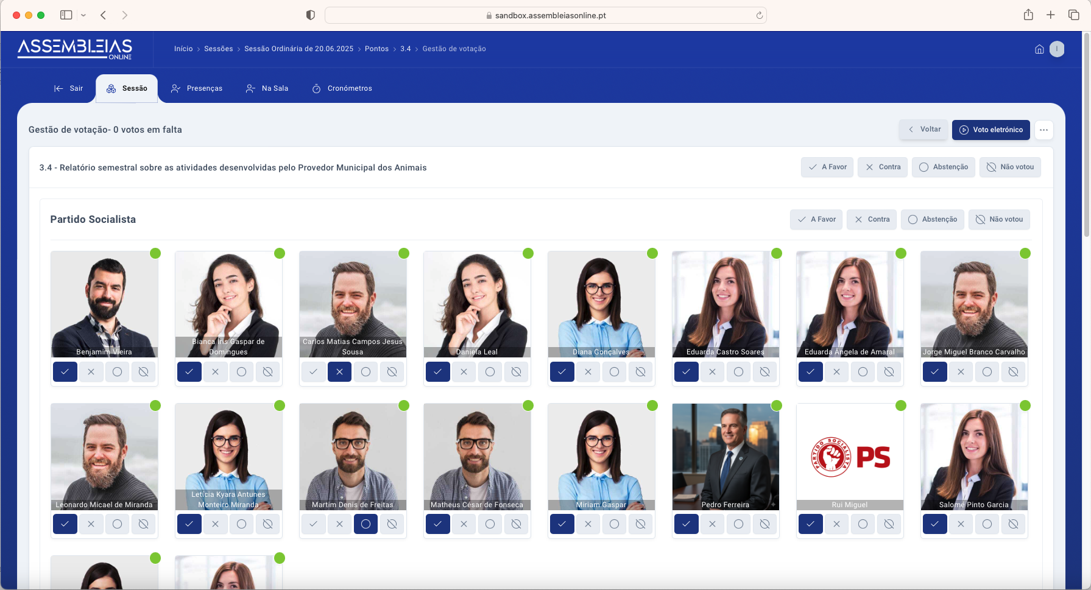Click Sessões in the breadcrumb
The height and width of the screenshot is (590, 1091).
coord(218,49)
